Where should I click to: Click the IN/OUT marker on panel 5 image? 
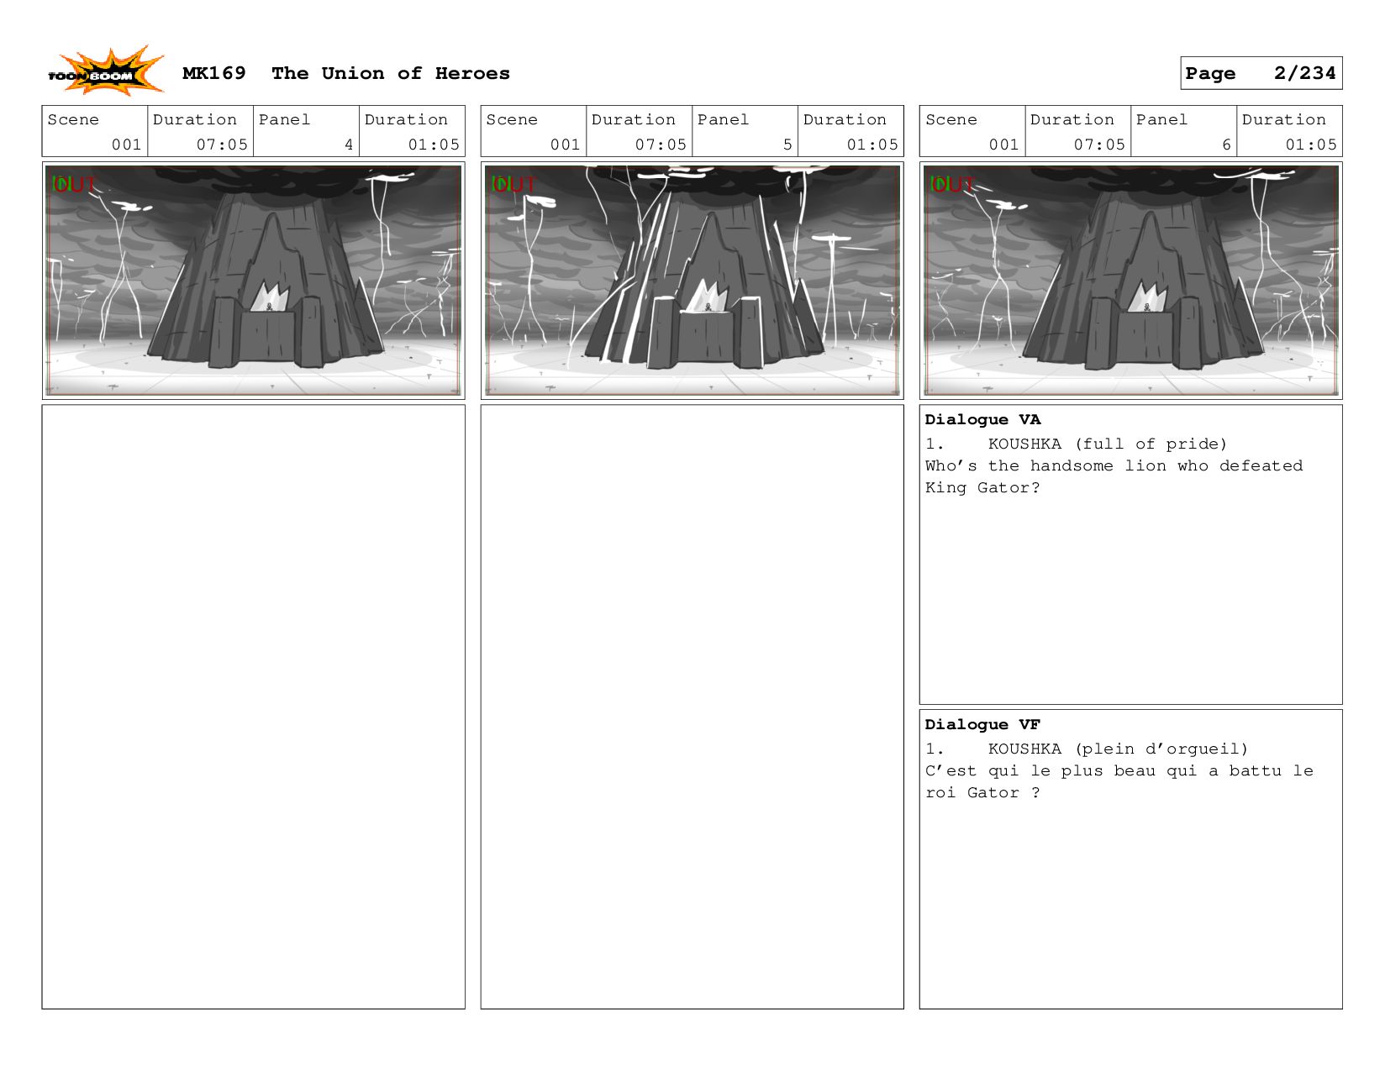(513, 183)
